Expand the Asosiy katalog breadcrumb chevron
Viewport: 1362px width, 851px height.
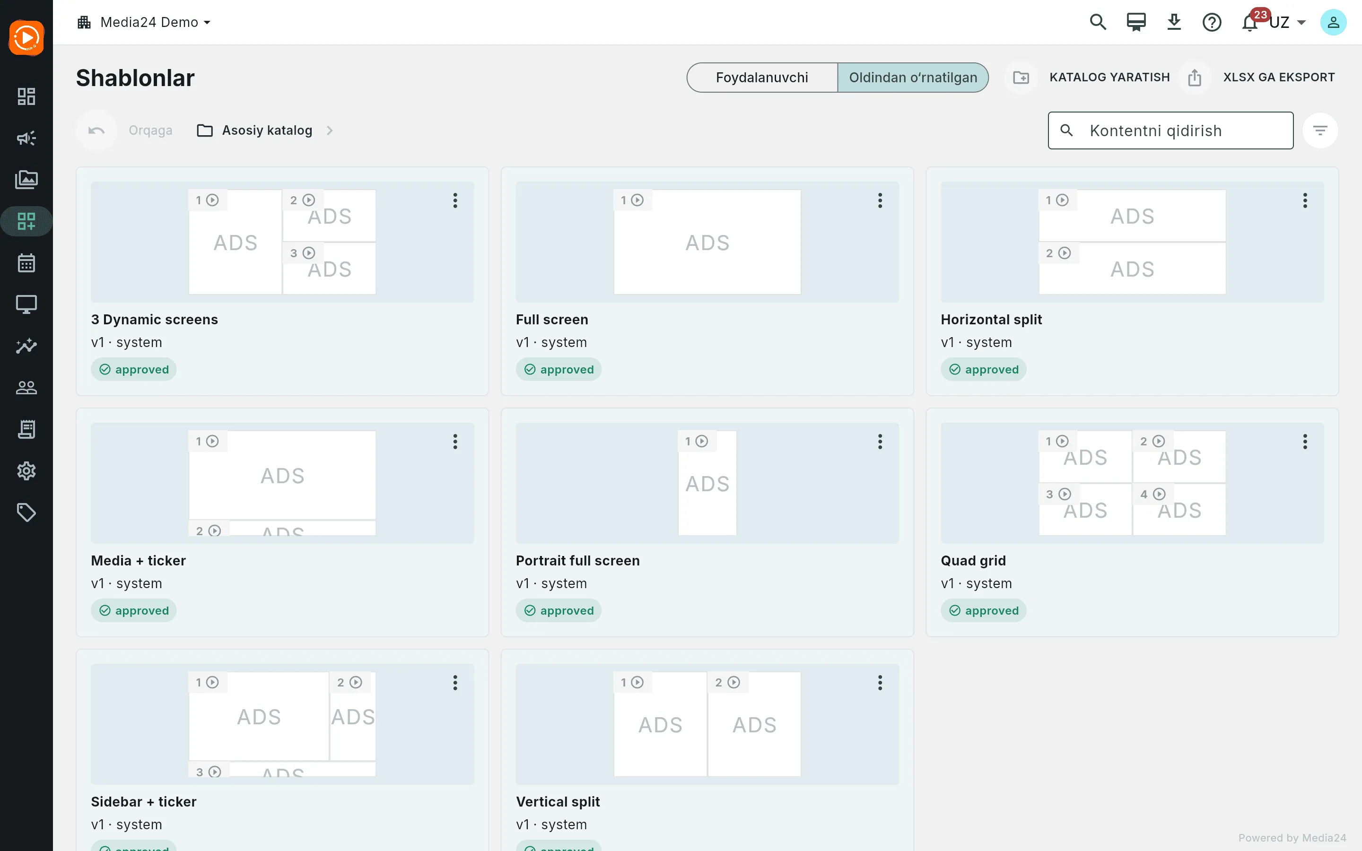pos(330,130)
